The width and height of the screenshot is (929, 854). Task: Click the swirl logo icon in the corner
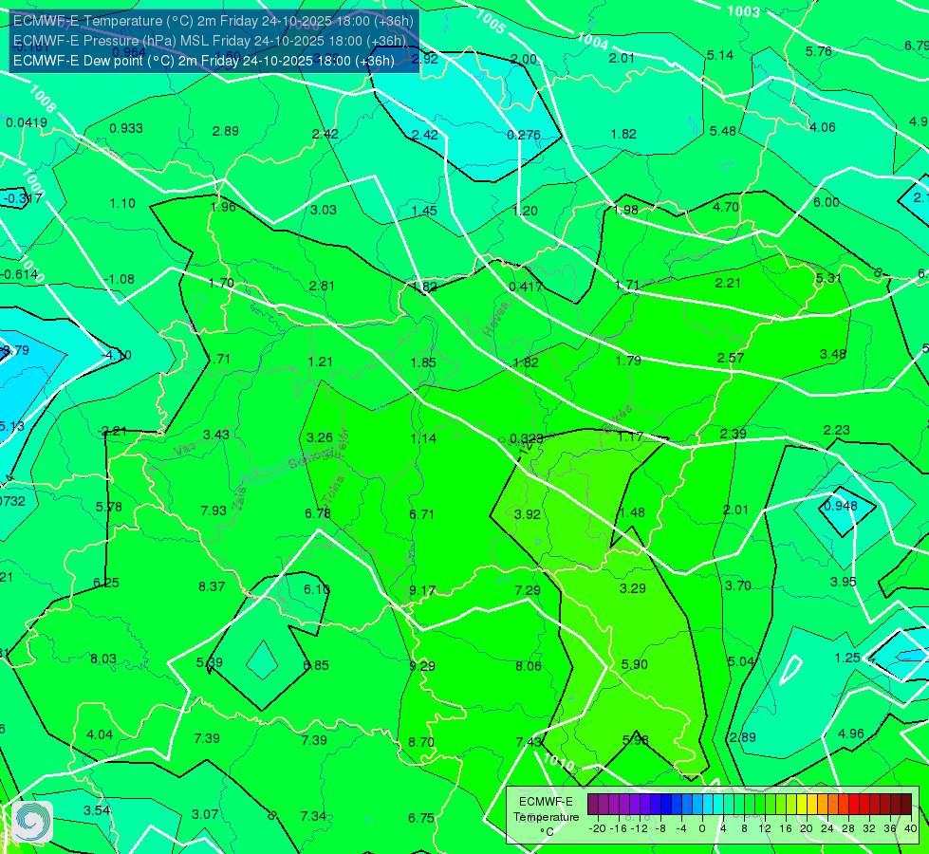pyautogui.click(x=31, y=822)
